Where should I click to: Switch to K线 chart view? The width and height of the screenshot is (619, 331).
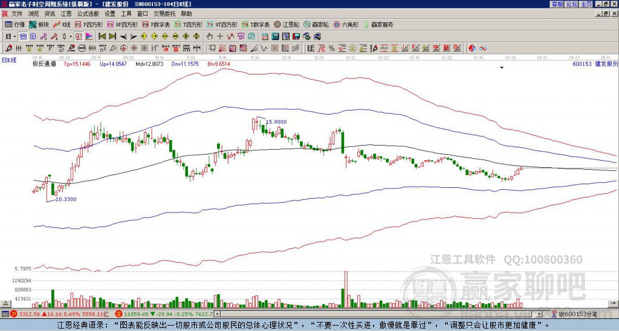62,24
